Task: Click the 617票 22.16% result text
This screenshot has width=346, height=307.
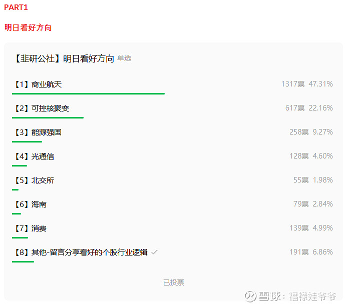Action: point(308,108)
